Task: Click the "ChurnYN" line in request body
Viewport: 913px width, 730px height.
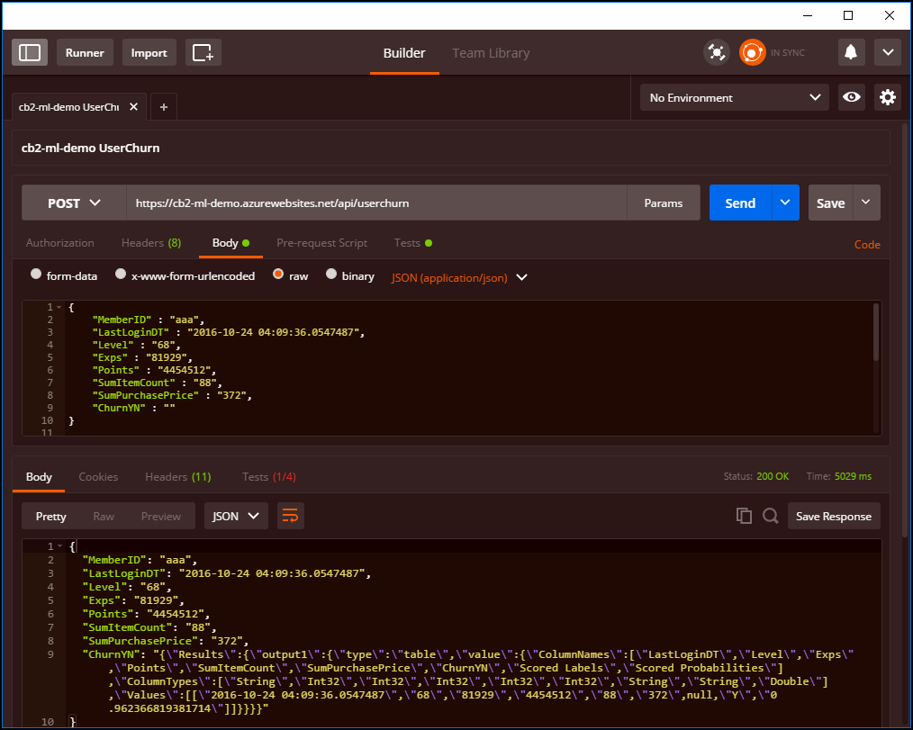Action: 134,408
